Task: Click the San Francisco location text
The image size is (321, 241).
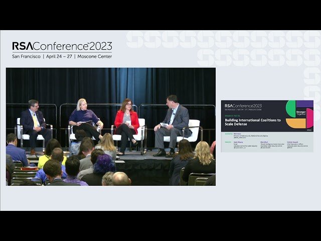Action: pyautogui.click(x=26, y=57)
